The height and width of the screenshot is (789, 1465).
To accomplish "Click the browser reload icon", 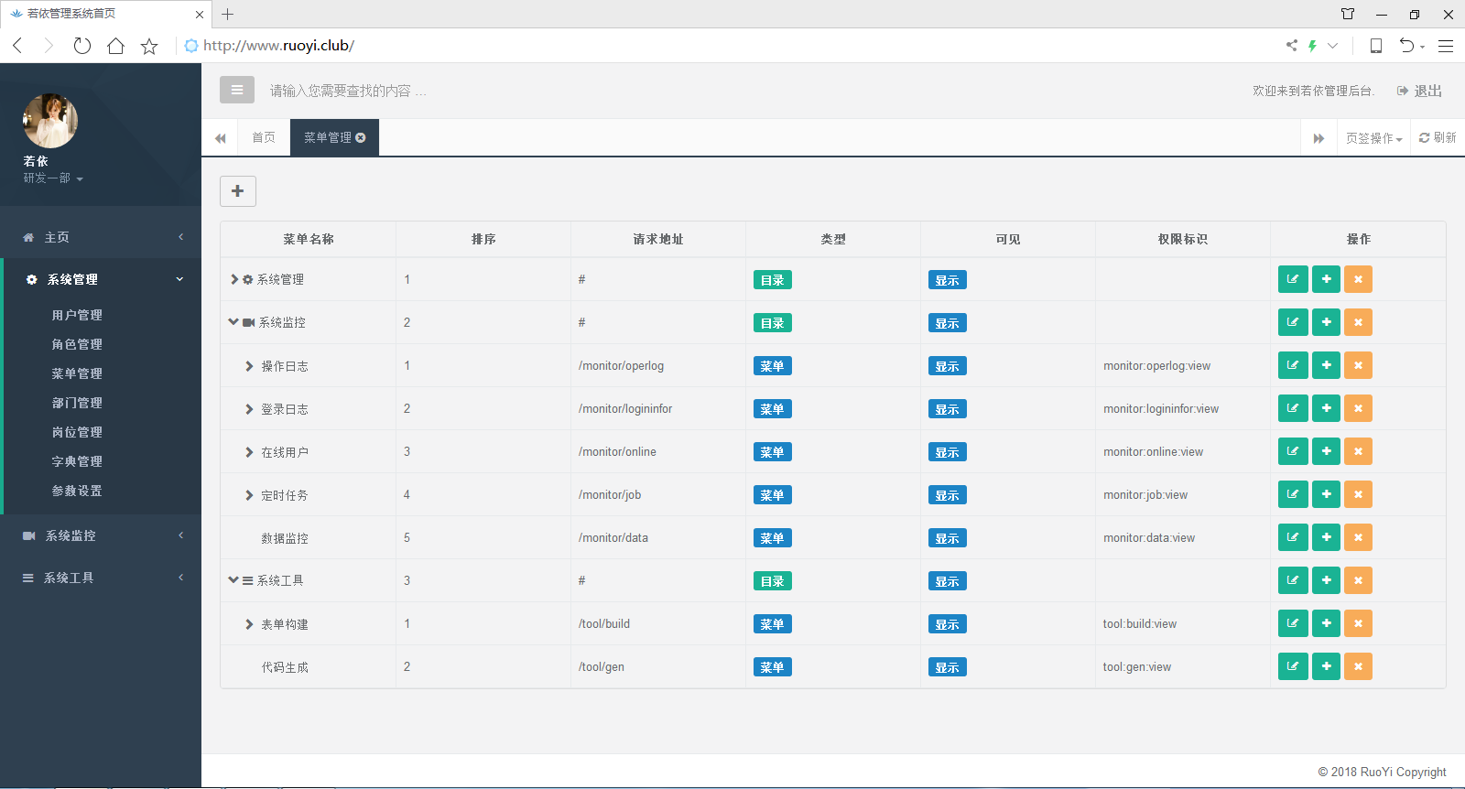I will pos(82,46).
